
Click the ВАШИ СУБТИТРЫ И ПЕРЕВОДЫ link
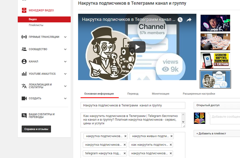[x=42, y=116]
